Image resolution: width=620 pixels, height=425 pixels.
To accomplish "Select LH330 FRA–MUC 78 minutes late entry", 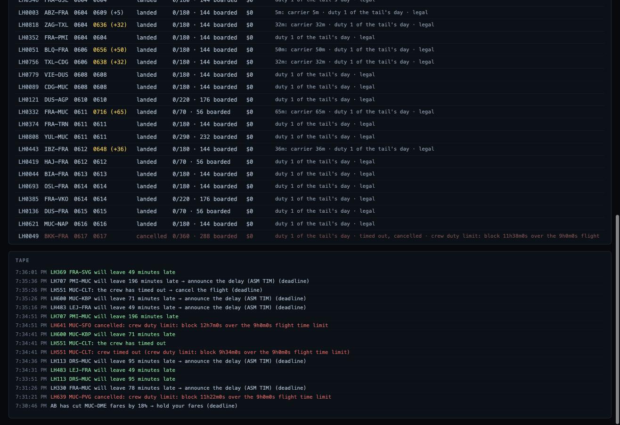I will point(178,388).
